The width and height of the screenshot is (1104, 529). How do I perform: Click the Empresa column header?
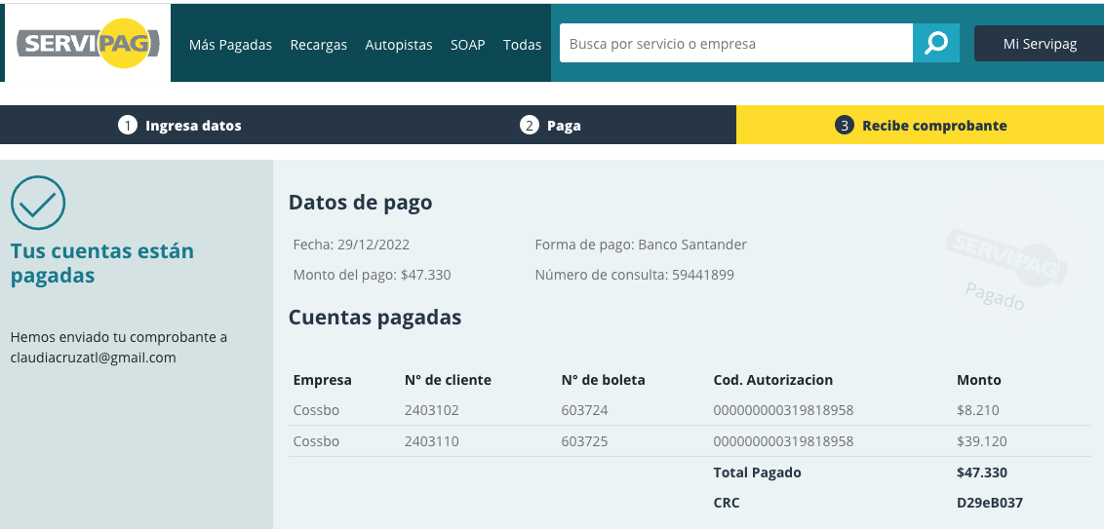tap(323, 380)
